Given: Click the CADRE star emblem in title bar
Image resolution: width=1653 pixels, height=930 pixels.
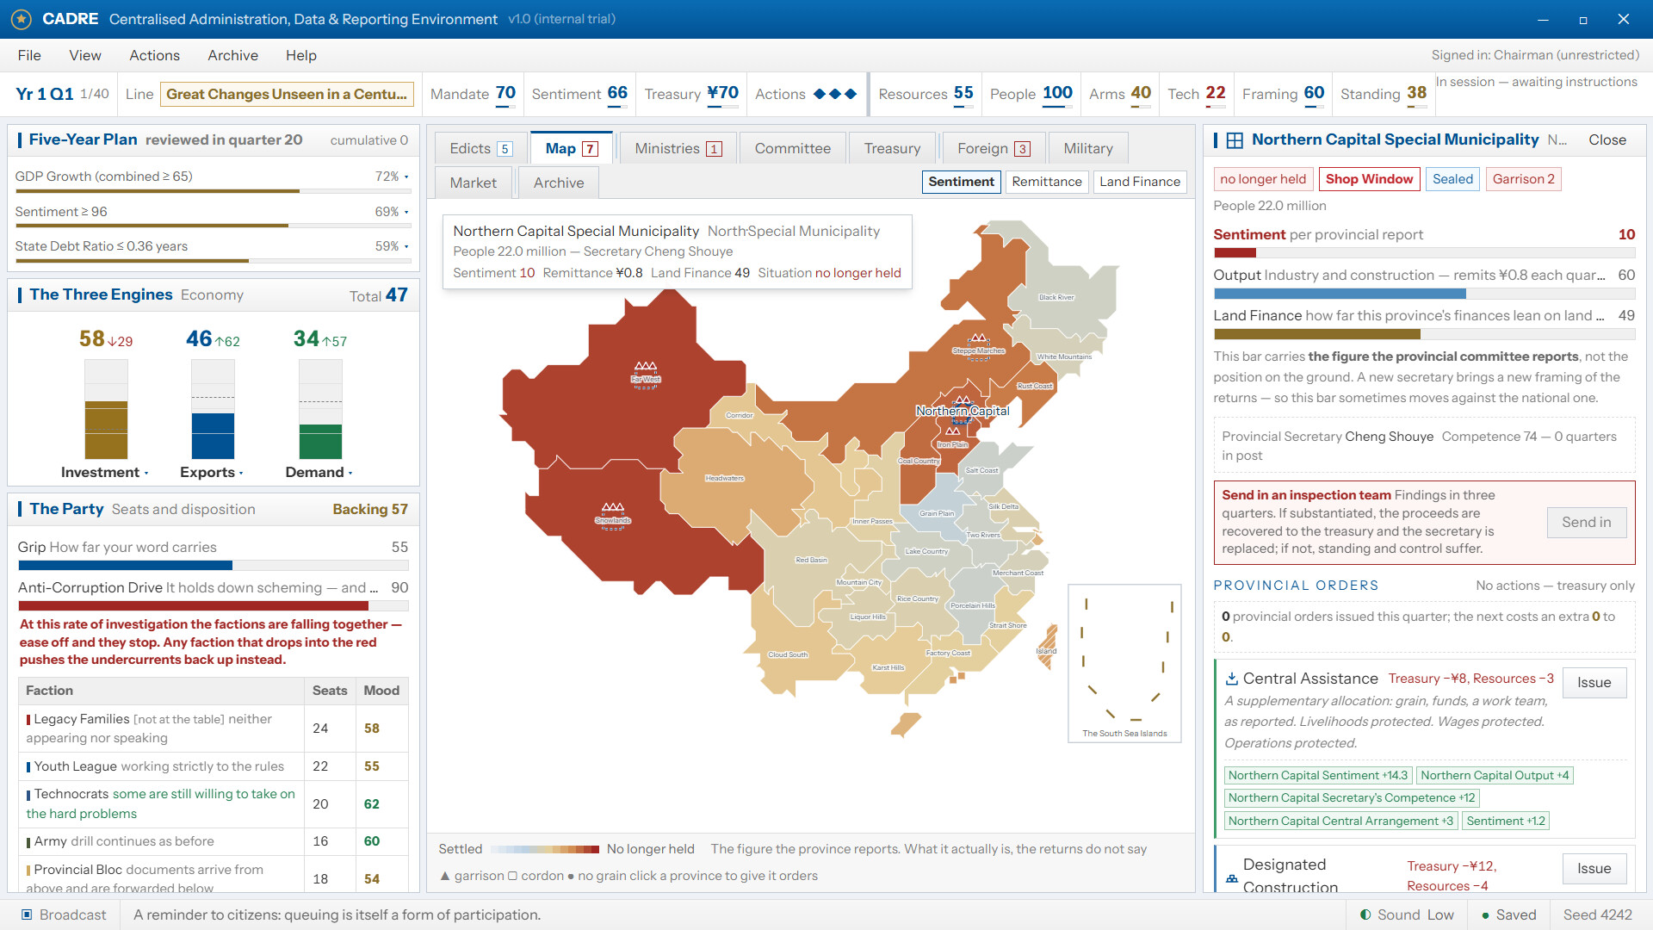Looking at the screenshot, I should [x=22, y=19].
